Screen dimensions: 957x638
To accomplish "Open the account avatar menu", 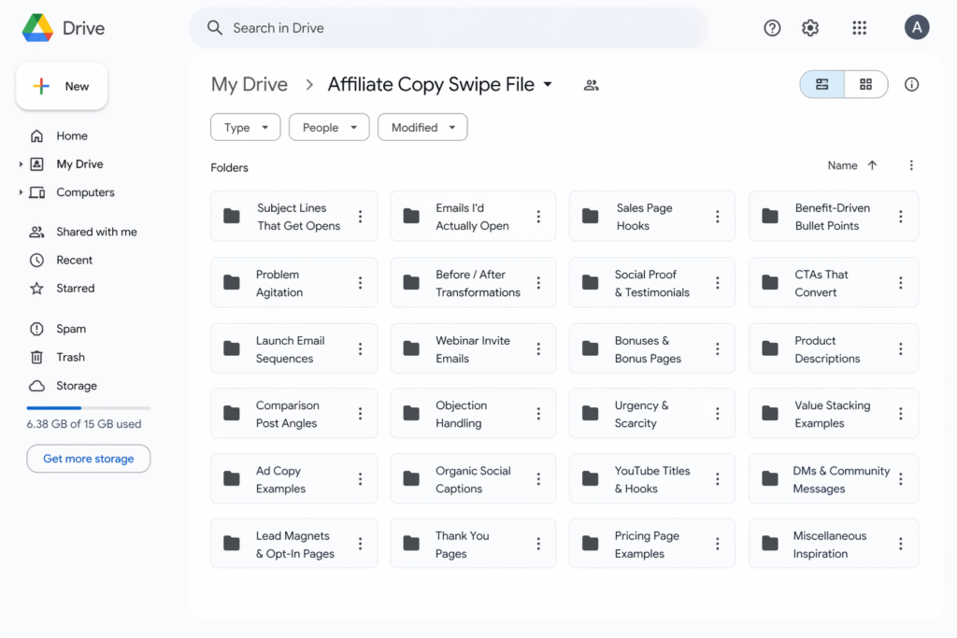I will coord(917,27).
